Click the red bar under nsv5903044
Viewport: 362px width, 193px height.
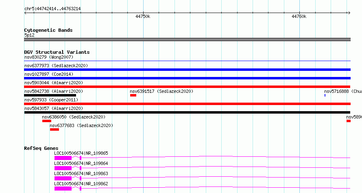pyautogui.click(x=187, y=87)
